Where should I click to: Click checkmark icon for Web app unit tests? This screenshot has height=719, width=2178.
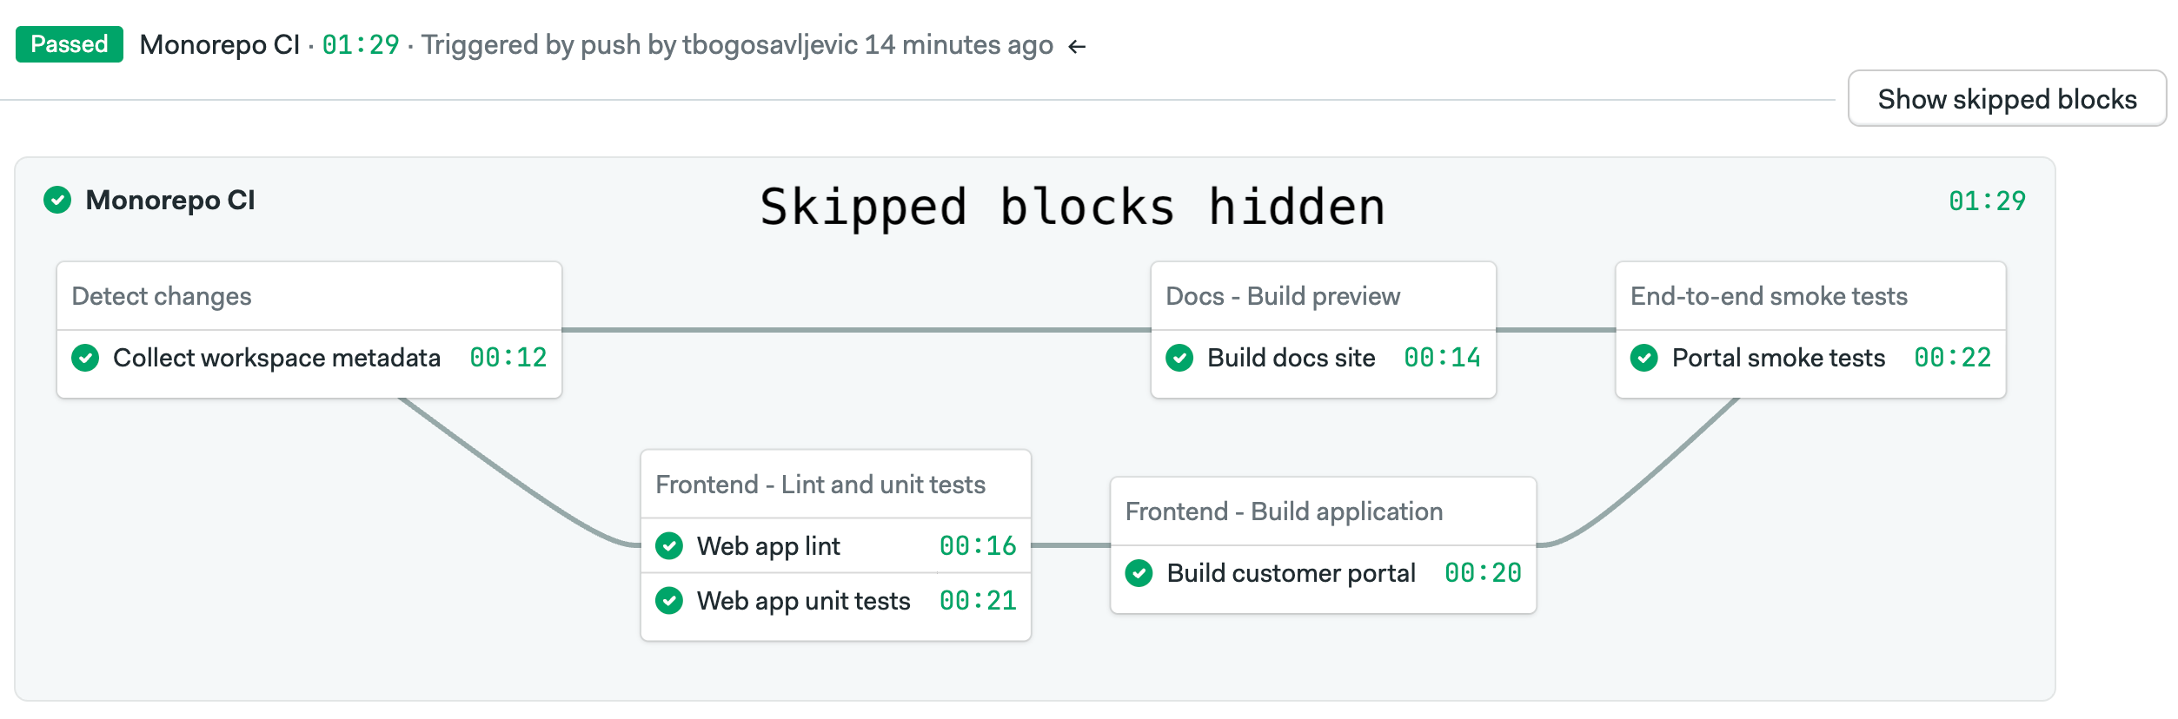[669, 601]
